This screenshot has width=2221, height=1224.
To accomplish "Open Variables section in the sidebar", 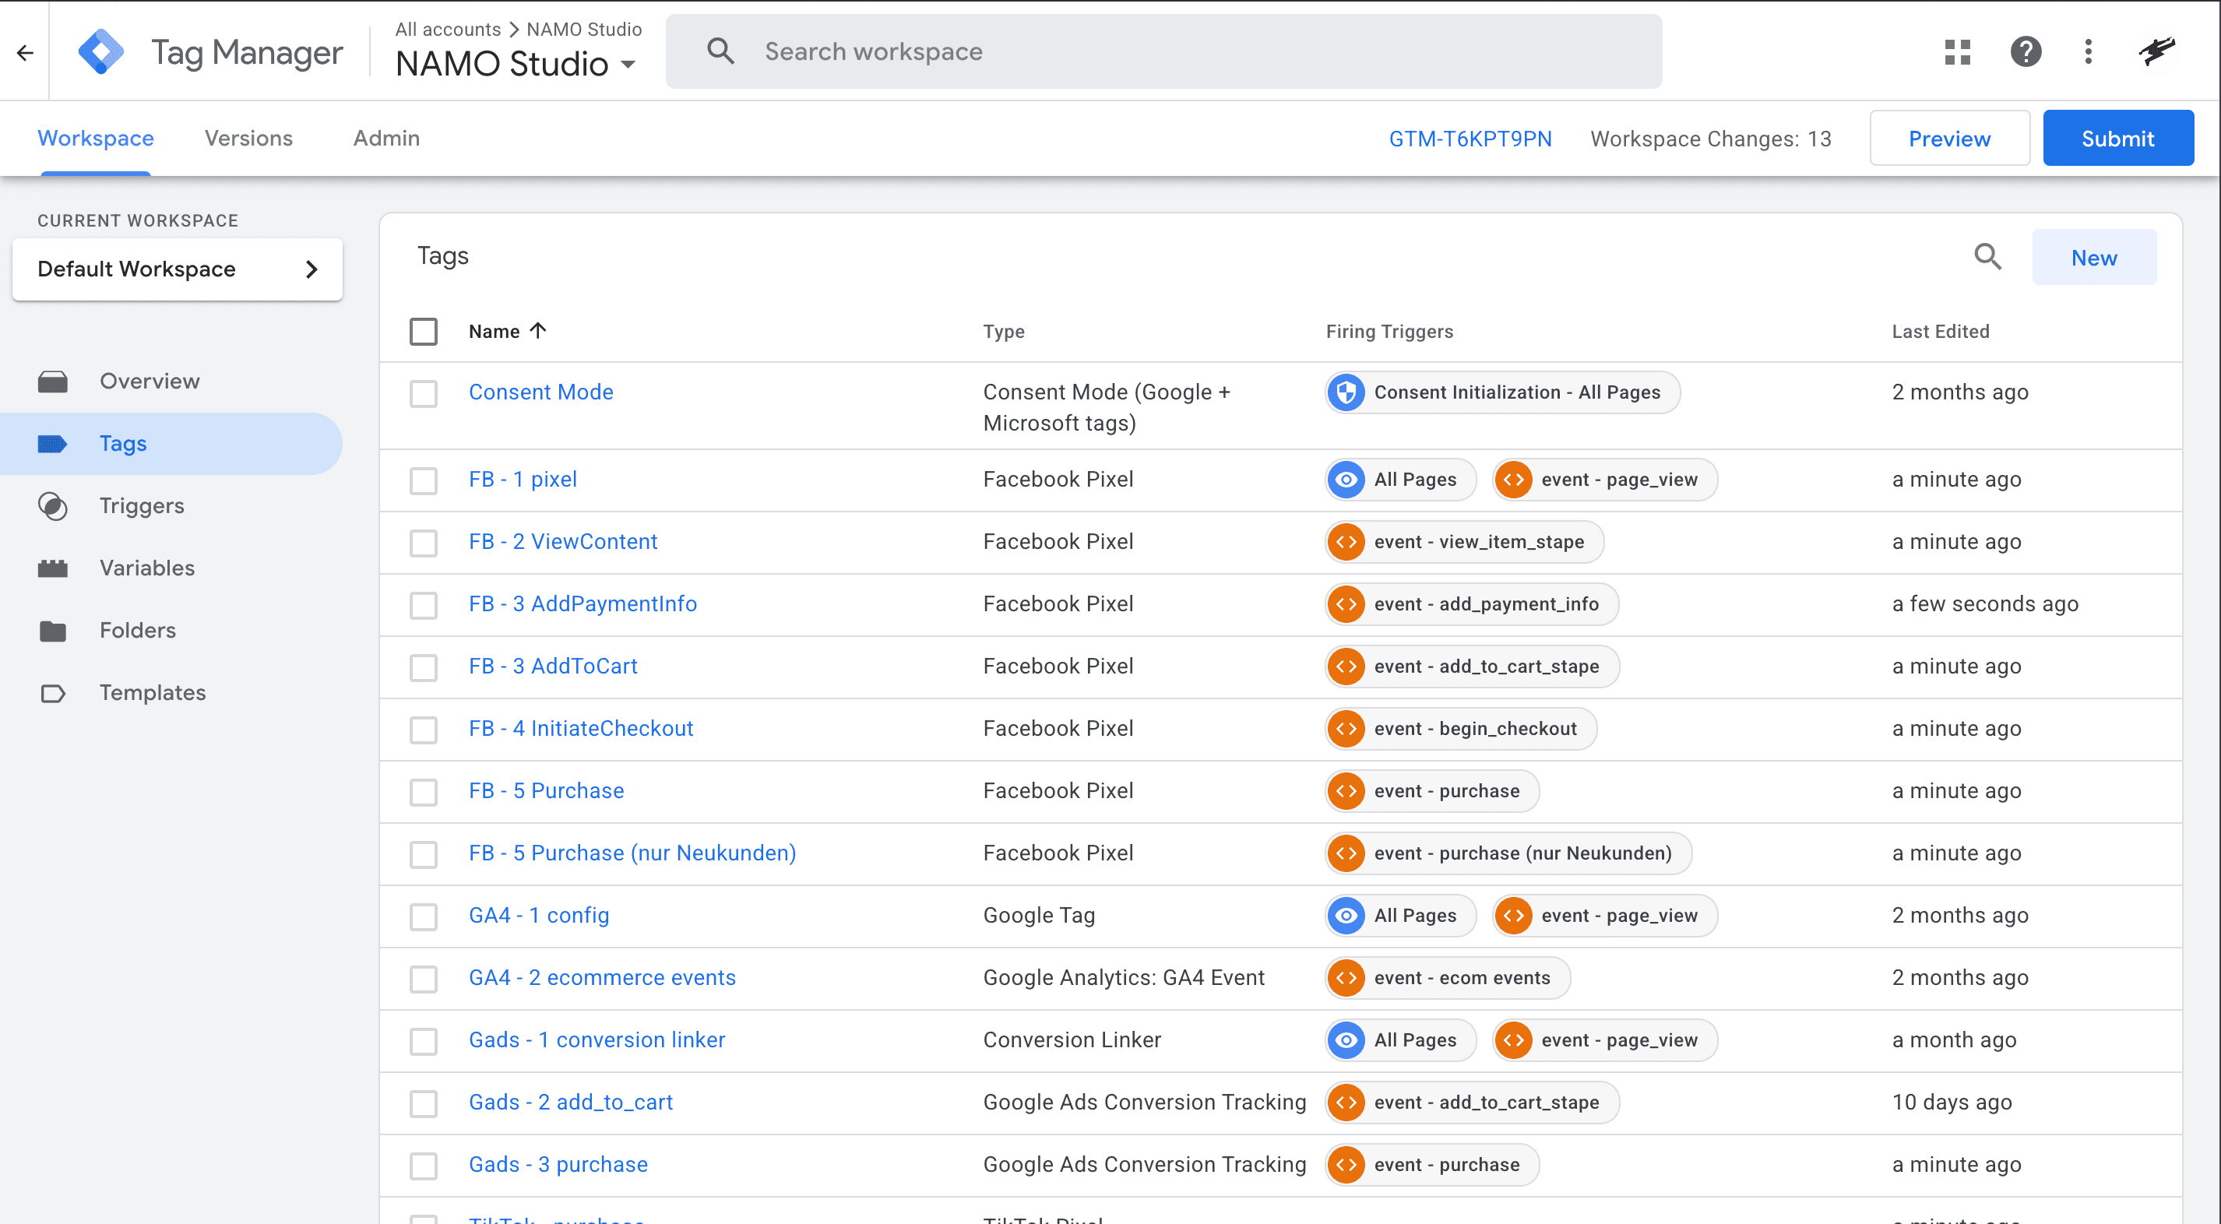I will click(146, 568).
